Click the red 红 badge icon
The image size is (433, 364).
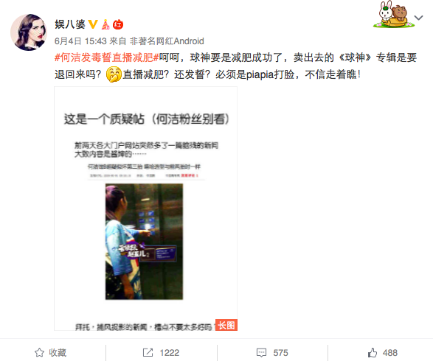[x=118, y=24]
